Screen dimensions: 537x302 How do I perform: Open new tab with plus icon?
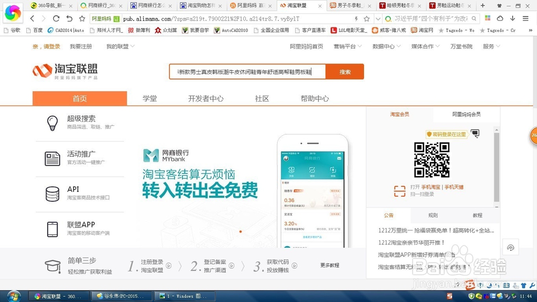(483, 5)
